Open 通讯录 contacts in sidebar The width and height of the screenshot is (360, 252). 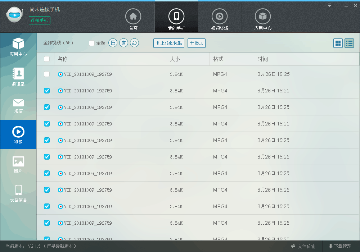(18, 77)
